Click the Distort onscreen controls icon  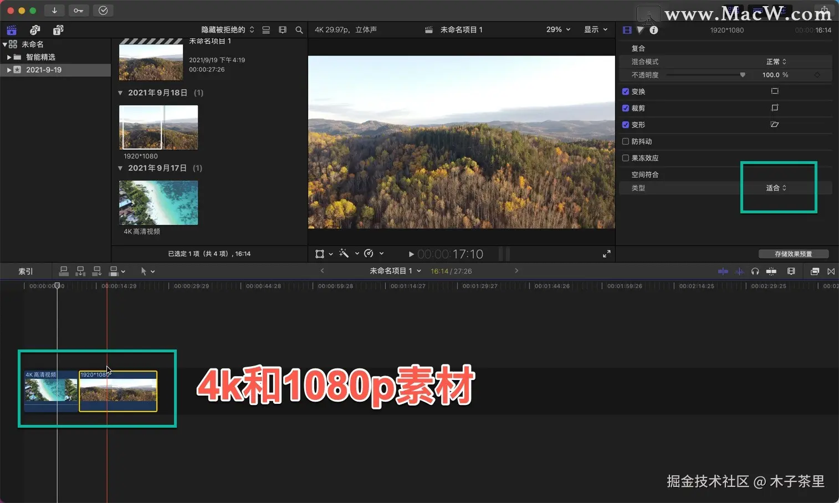coord(775,124)
